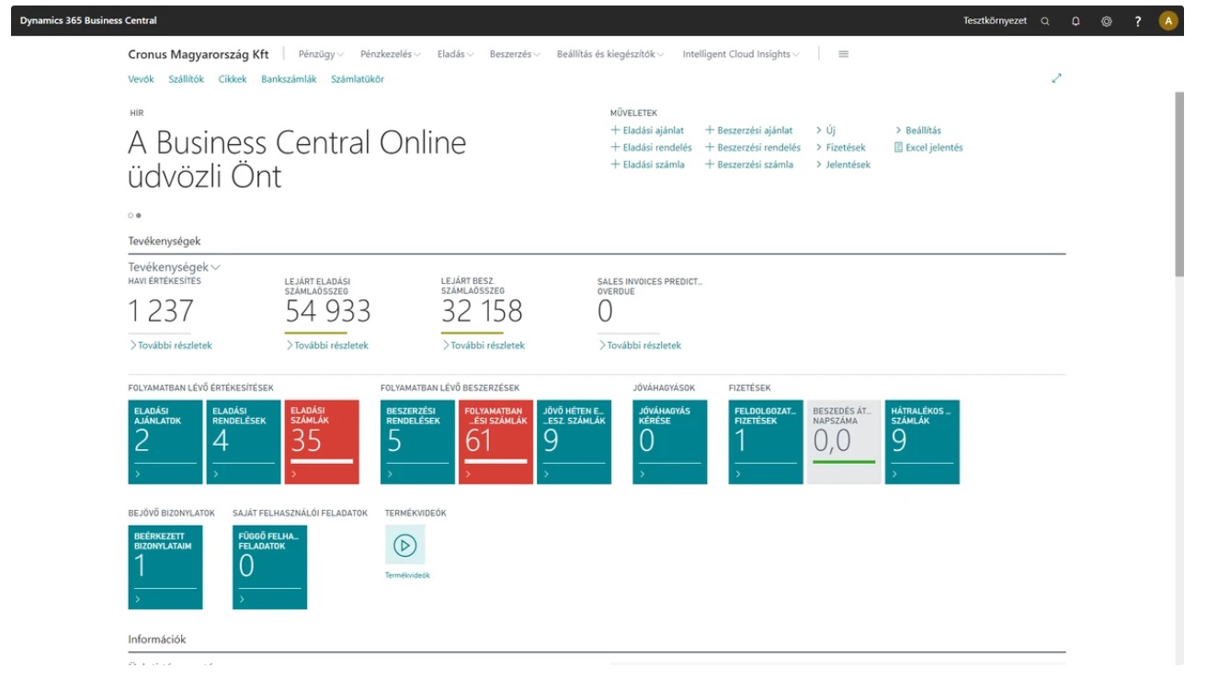Open the settings gear icon
Image resolution: width=1207 pixels, height=690 pixels.
tap(1107, 21)
